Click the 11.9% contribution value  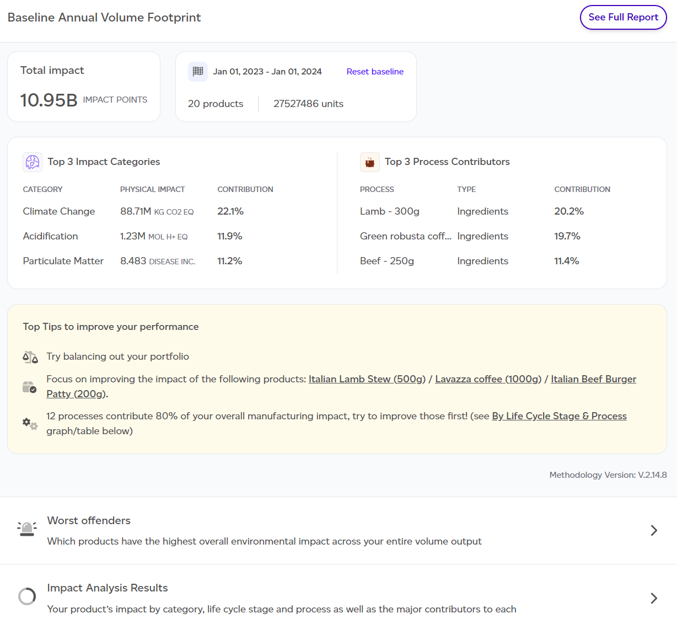point(230,236)
